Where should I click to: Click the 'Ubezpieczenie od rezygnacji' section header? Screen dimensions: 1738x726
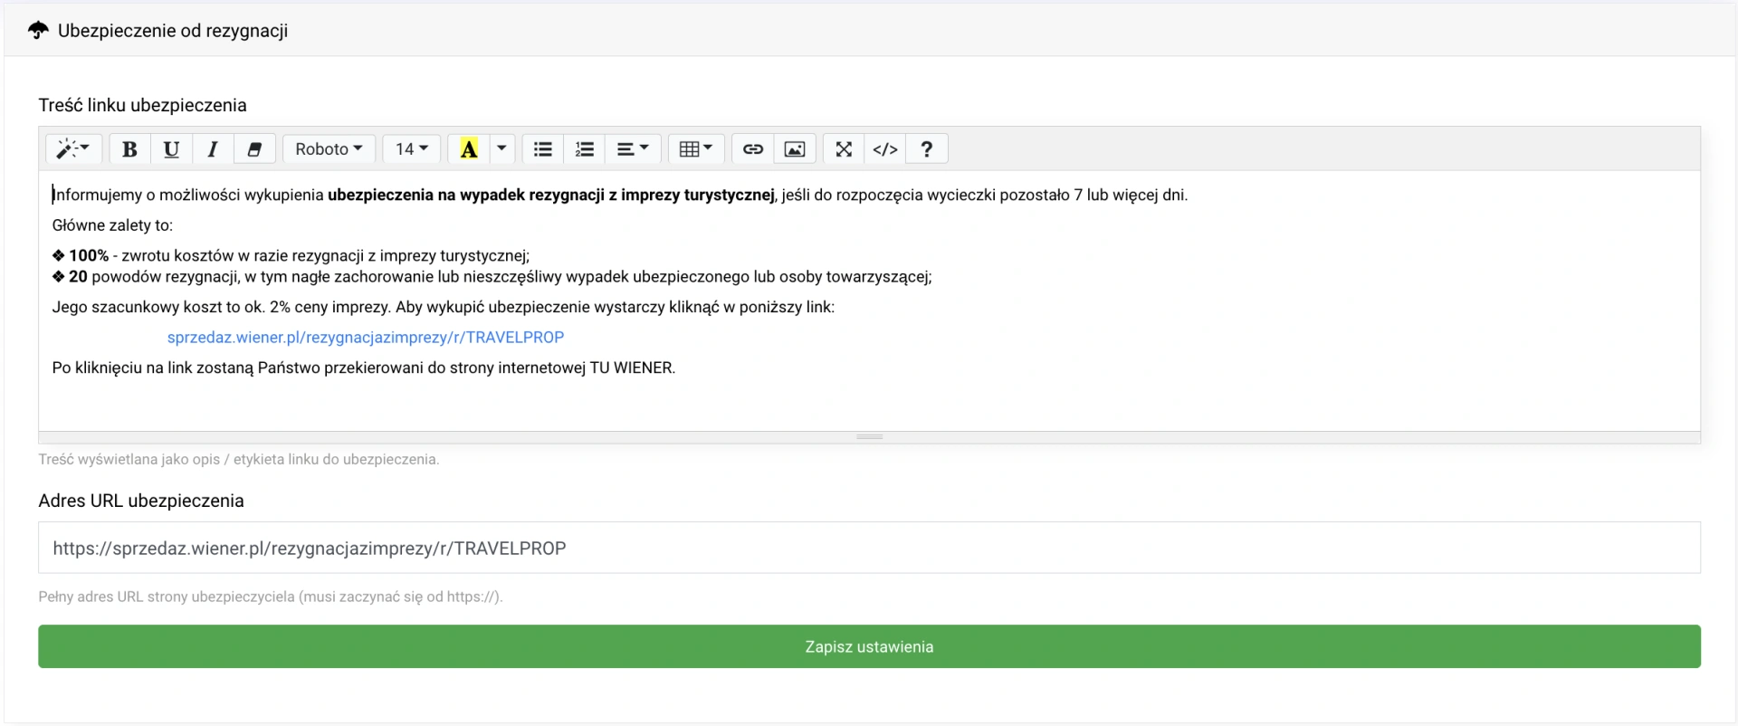[173, 31]
